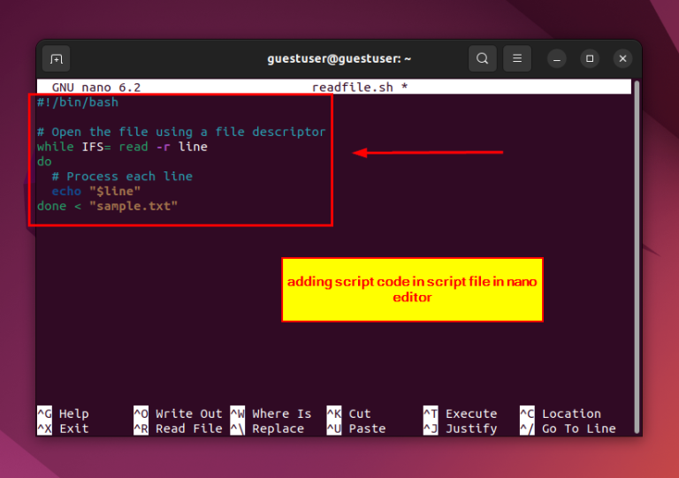Open the terminal hamburger menu
The height and width of the screenshot is (478, 679).
coord(517,59)
